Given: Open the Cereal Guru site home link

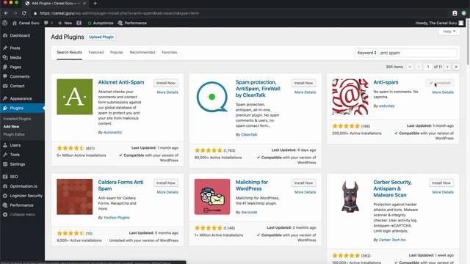Looking at the screenshot, I should pyautogui.click(x=26, y=23).
